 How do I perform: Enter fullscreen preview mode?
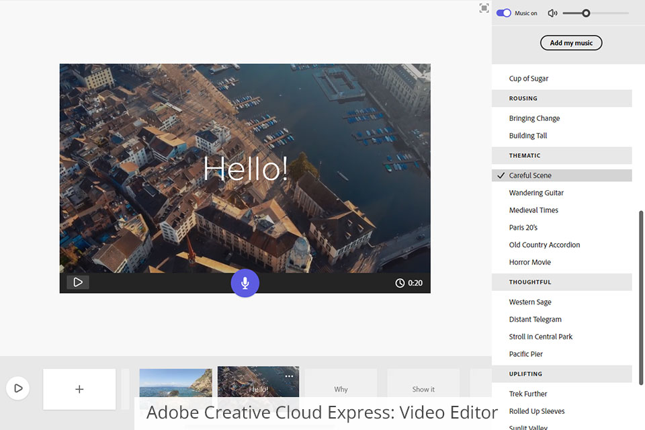pos(484,8)
